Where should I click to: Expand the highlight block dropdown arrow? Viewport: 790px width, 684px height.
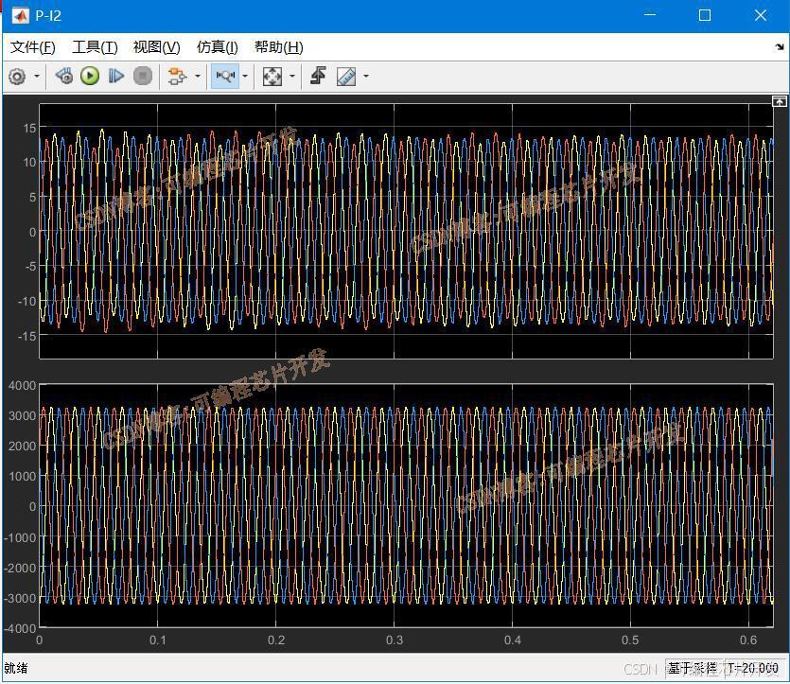point(197,77)
